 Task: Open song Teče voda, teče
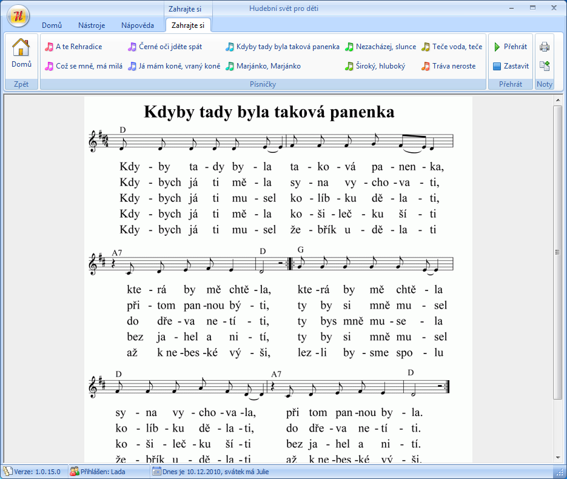coord(452,47)
